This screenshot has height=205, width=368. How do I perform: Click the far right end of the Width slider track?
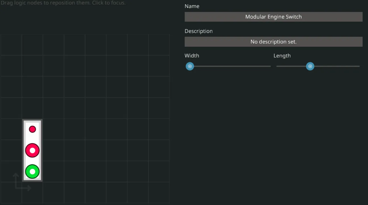tap(270, 66)
